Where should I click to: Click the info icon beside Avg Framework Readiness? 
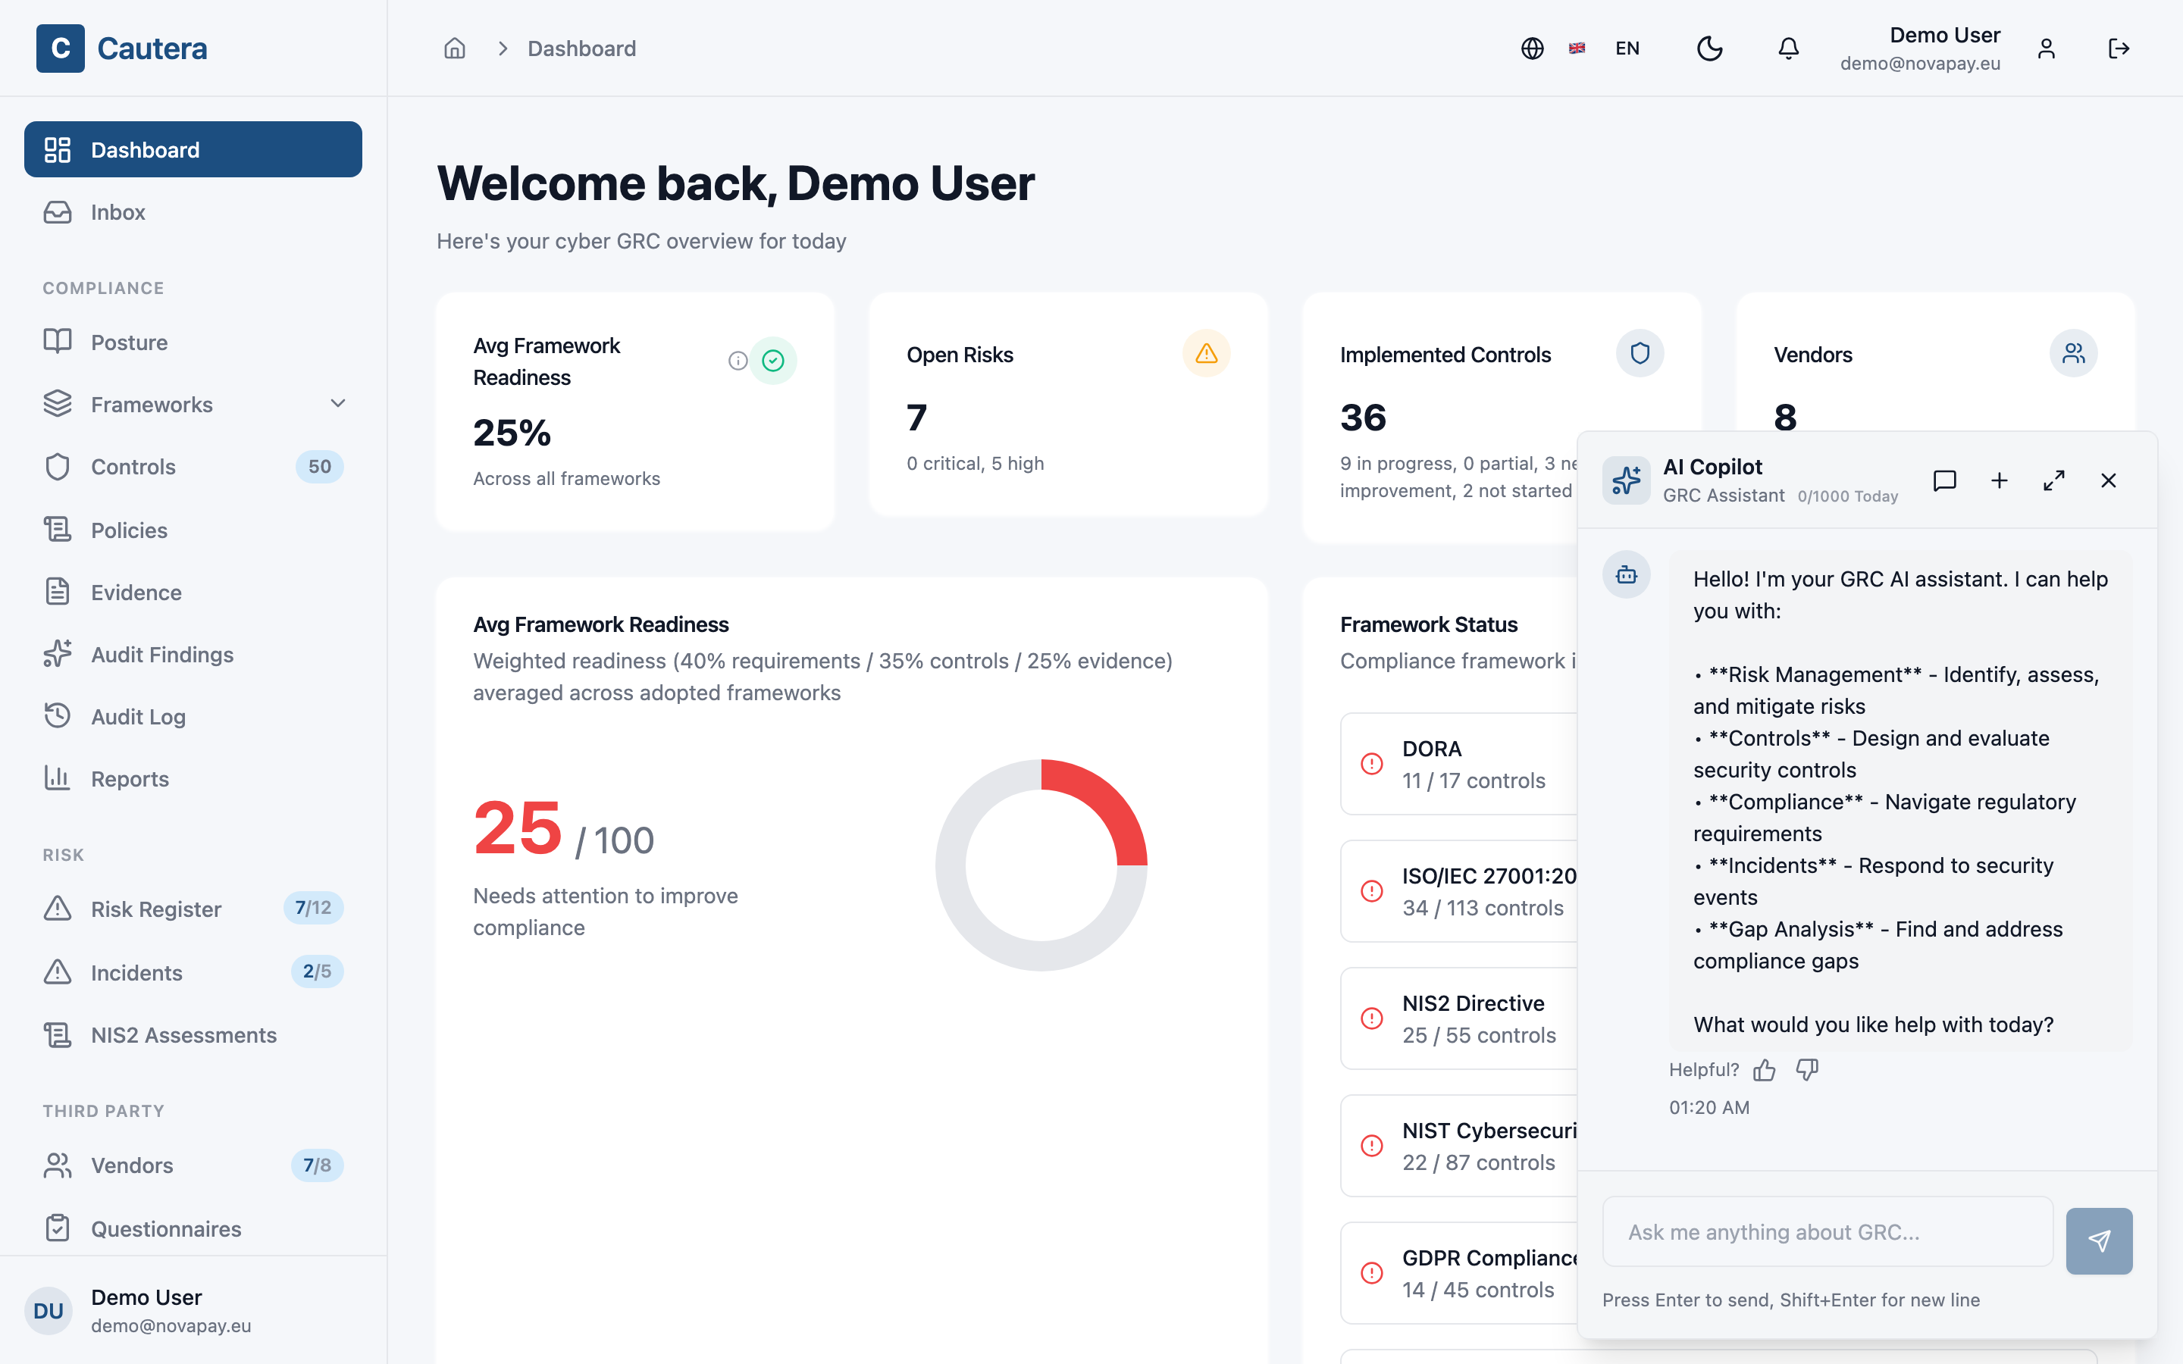pos(738,361)
